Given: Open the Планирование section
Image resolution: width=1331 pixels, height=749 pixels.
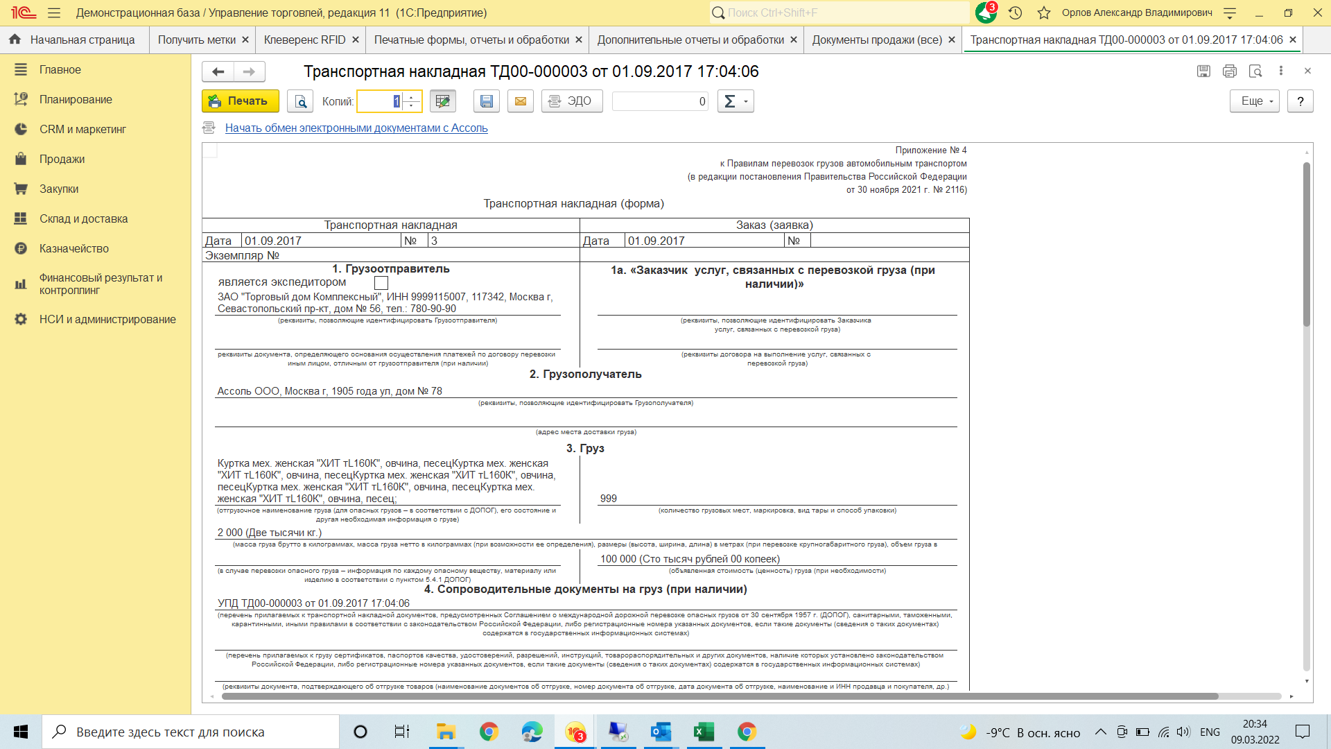Looking at the screenshot, I should coord(96,99).
